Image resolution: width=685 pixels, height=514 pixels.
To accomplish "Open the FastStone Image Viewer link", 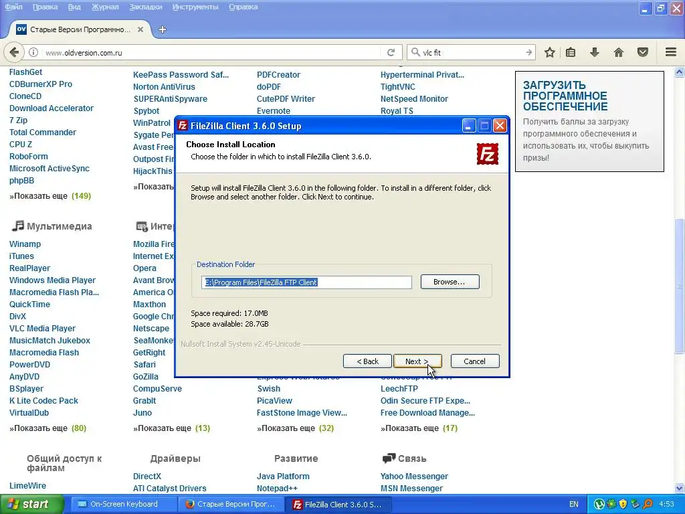I will tap(302, 412).
